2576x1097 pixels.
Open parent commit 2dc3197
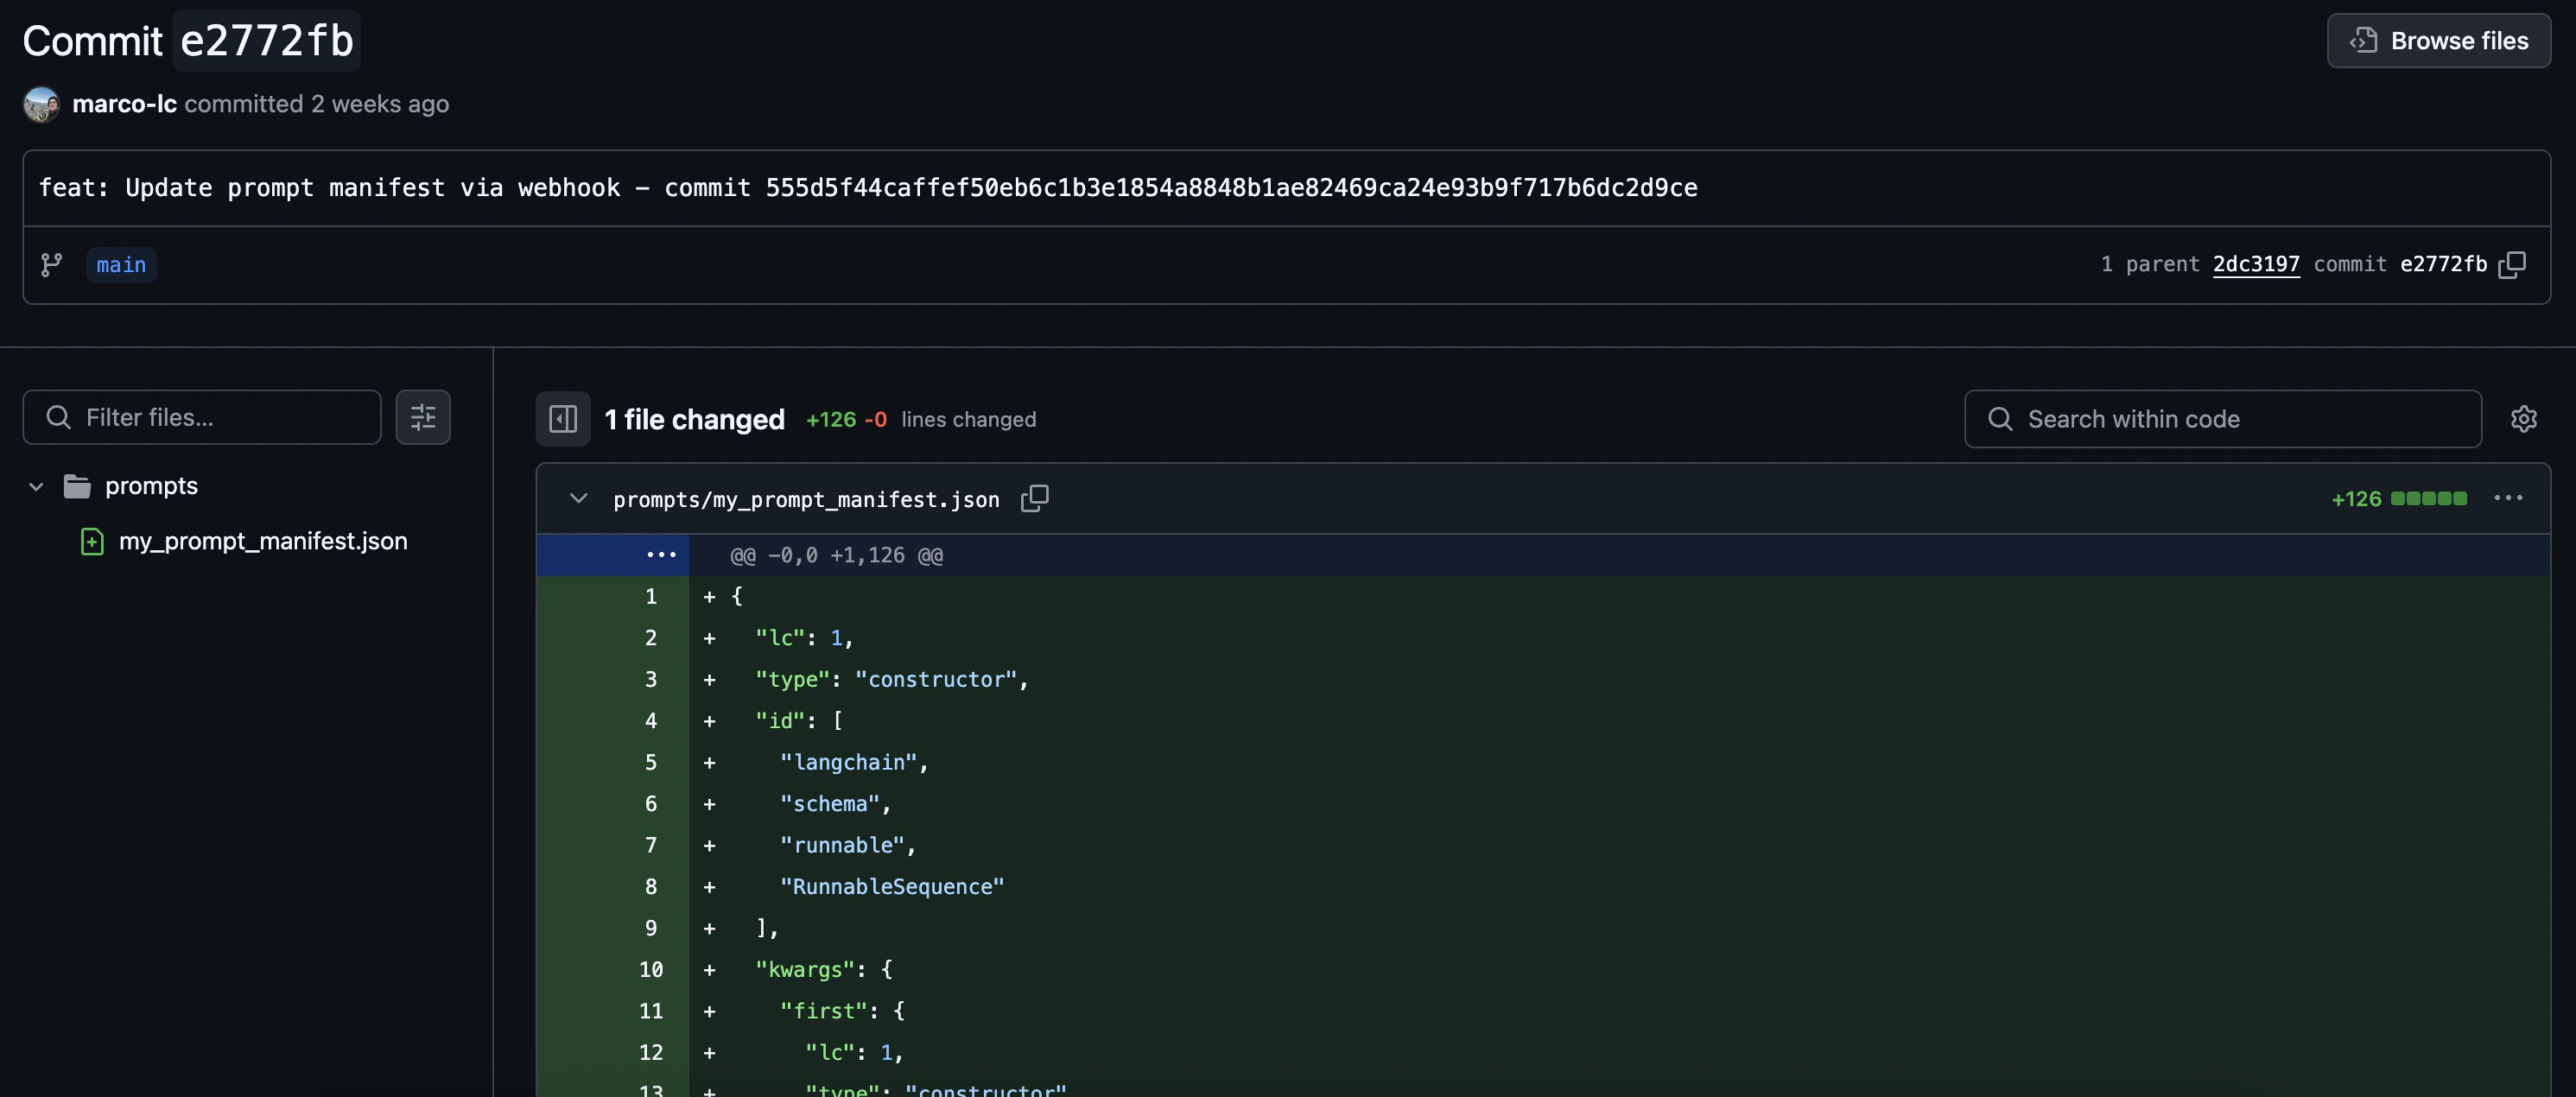[2256, 264]
